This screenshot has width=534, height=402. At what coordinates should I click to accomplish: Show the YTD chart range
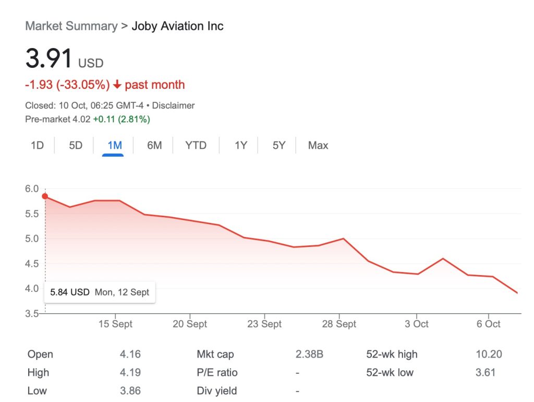(196, 145)
